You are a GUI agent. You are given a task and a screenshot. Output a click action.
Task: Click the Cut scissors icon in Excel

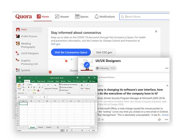tap(23, 84)
